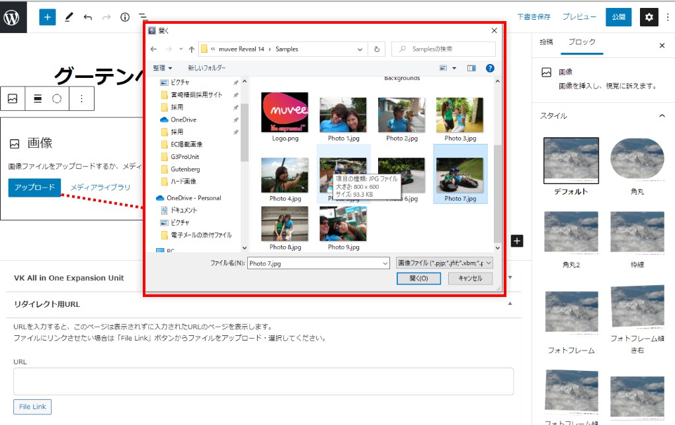The height and width of the screenshot is (425, 675).
Task: Click refresh icon in the file dialog
Action: pos(377,49)
